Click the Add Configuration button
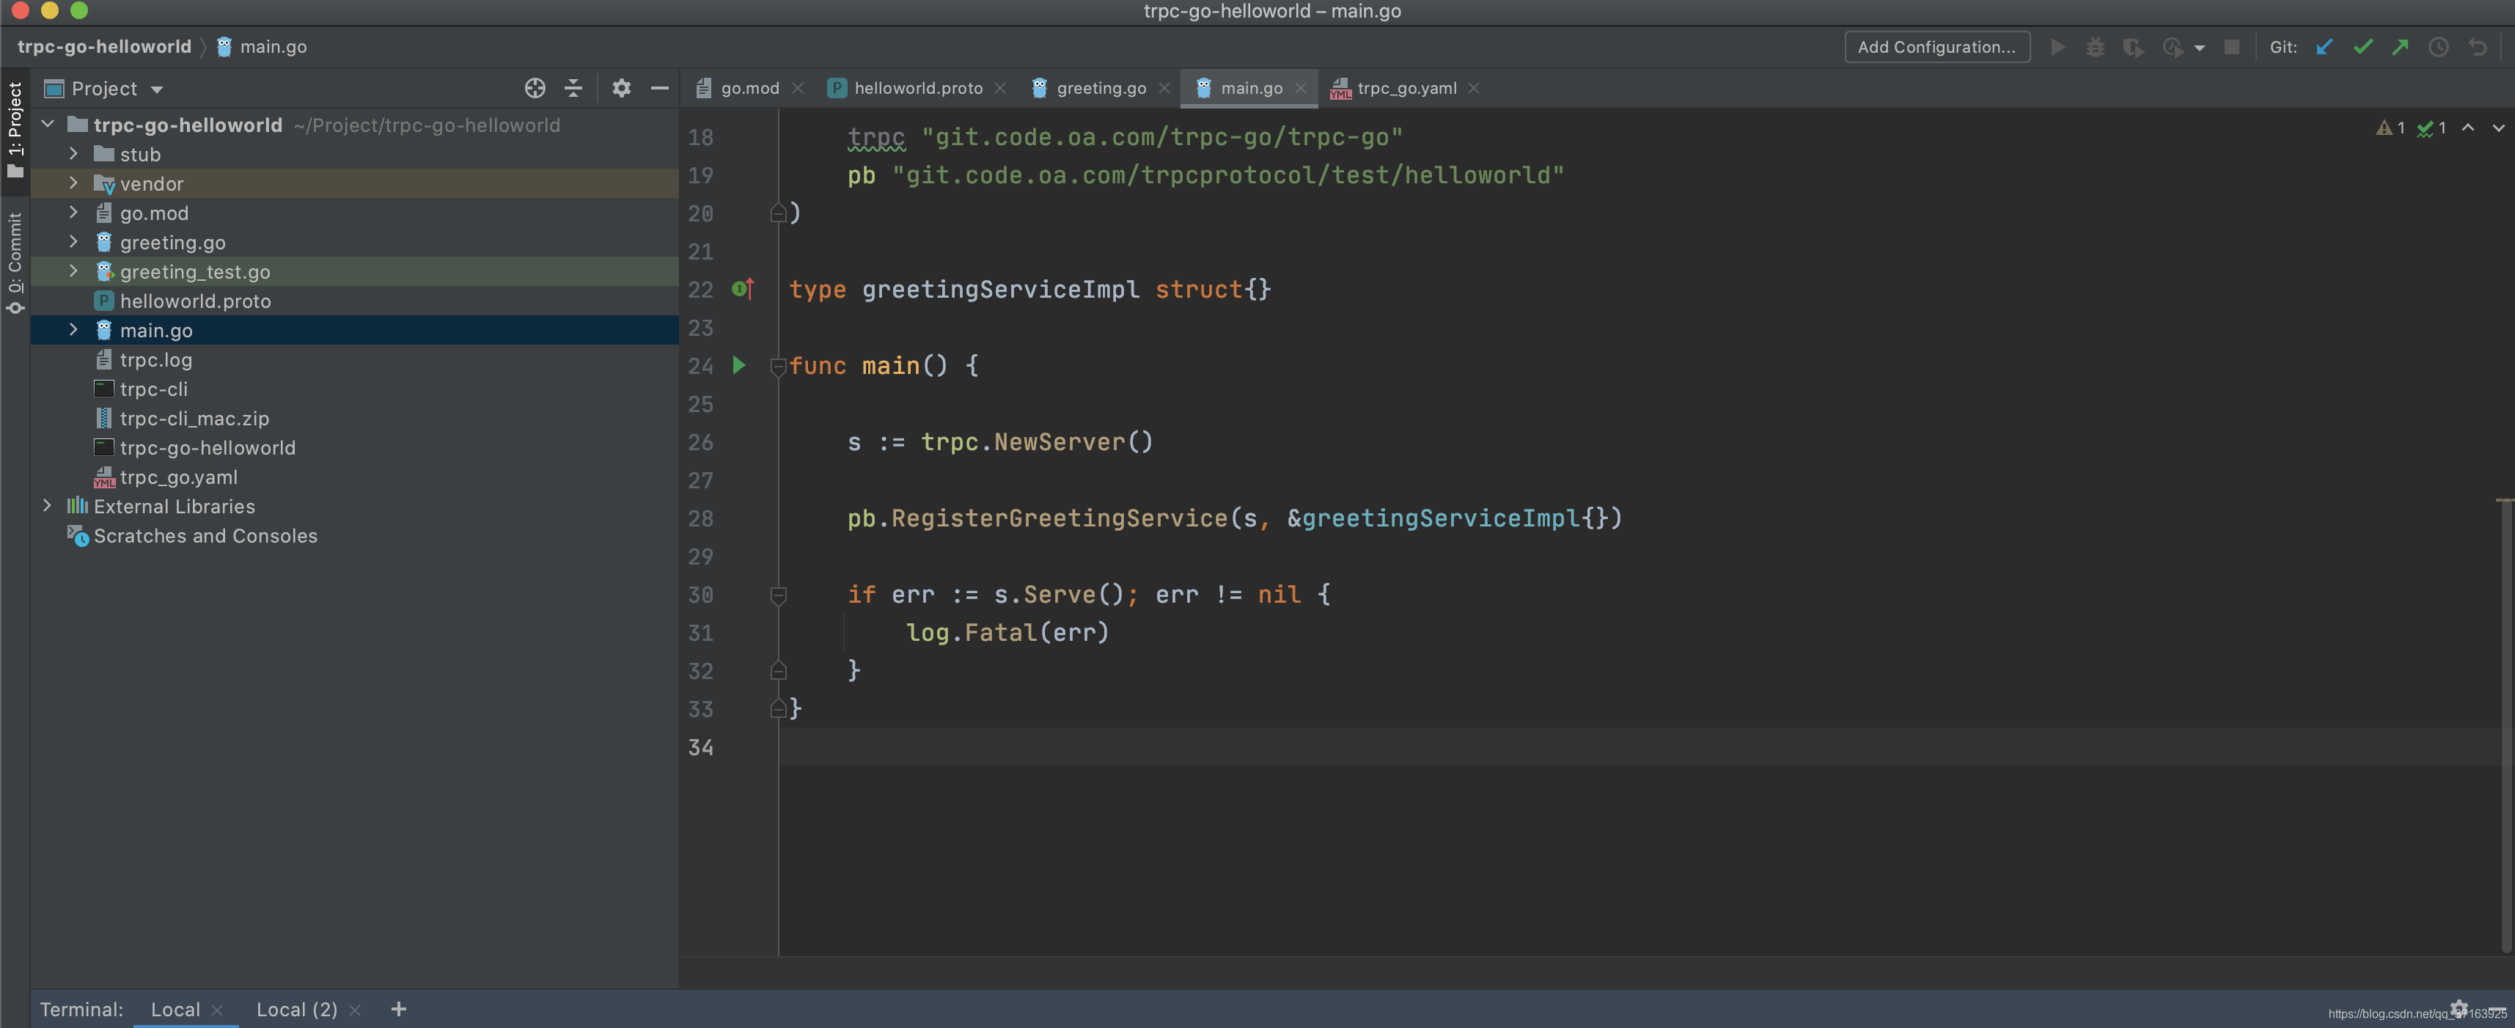The image size is (2515, 1028). click(1936, 47)
